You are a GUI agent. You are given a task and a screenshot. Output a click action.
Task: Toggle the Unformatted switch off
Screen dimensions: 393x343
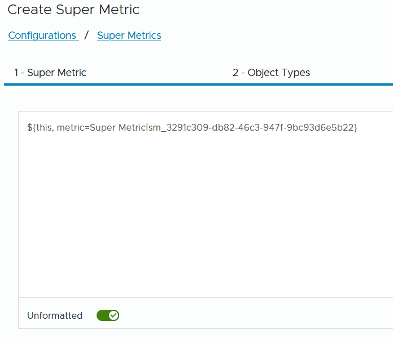pos(108,315)
